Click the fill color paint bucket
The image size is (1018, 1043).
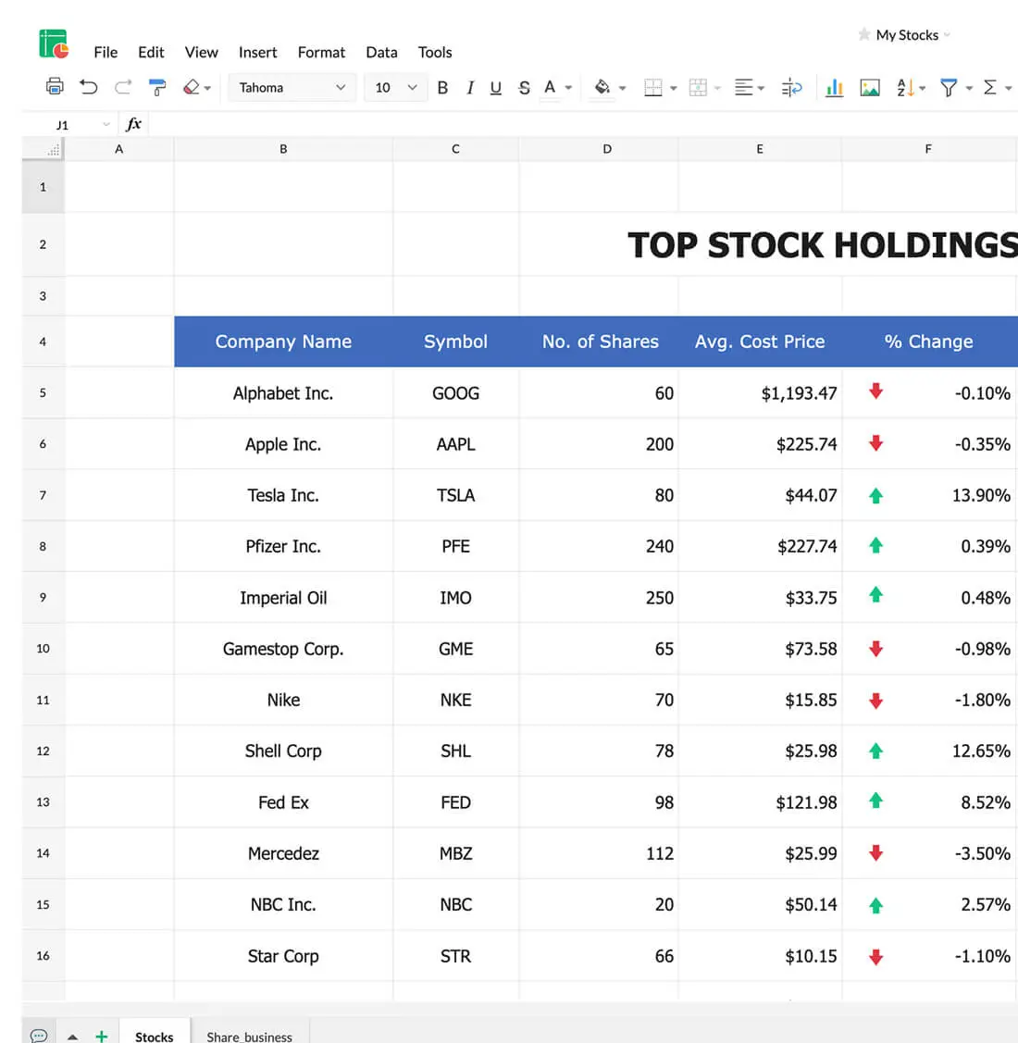coord(602,87)
